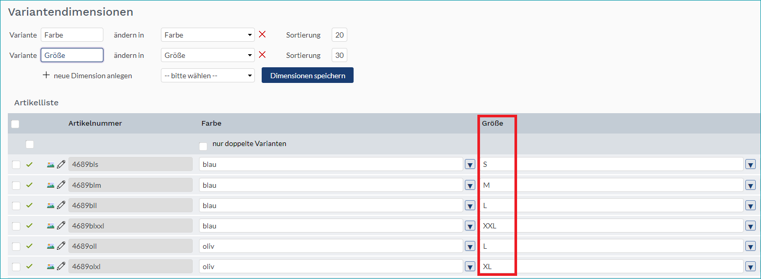Expand Farbe dropdown arrow for 4689bll
The width and height of the screenshot is (761, 279).
tap(470, 205)
